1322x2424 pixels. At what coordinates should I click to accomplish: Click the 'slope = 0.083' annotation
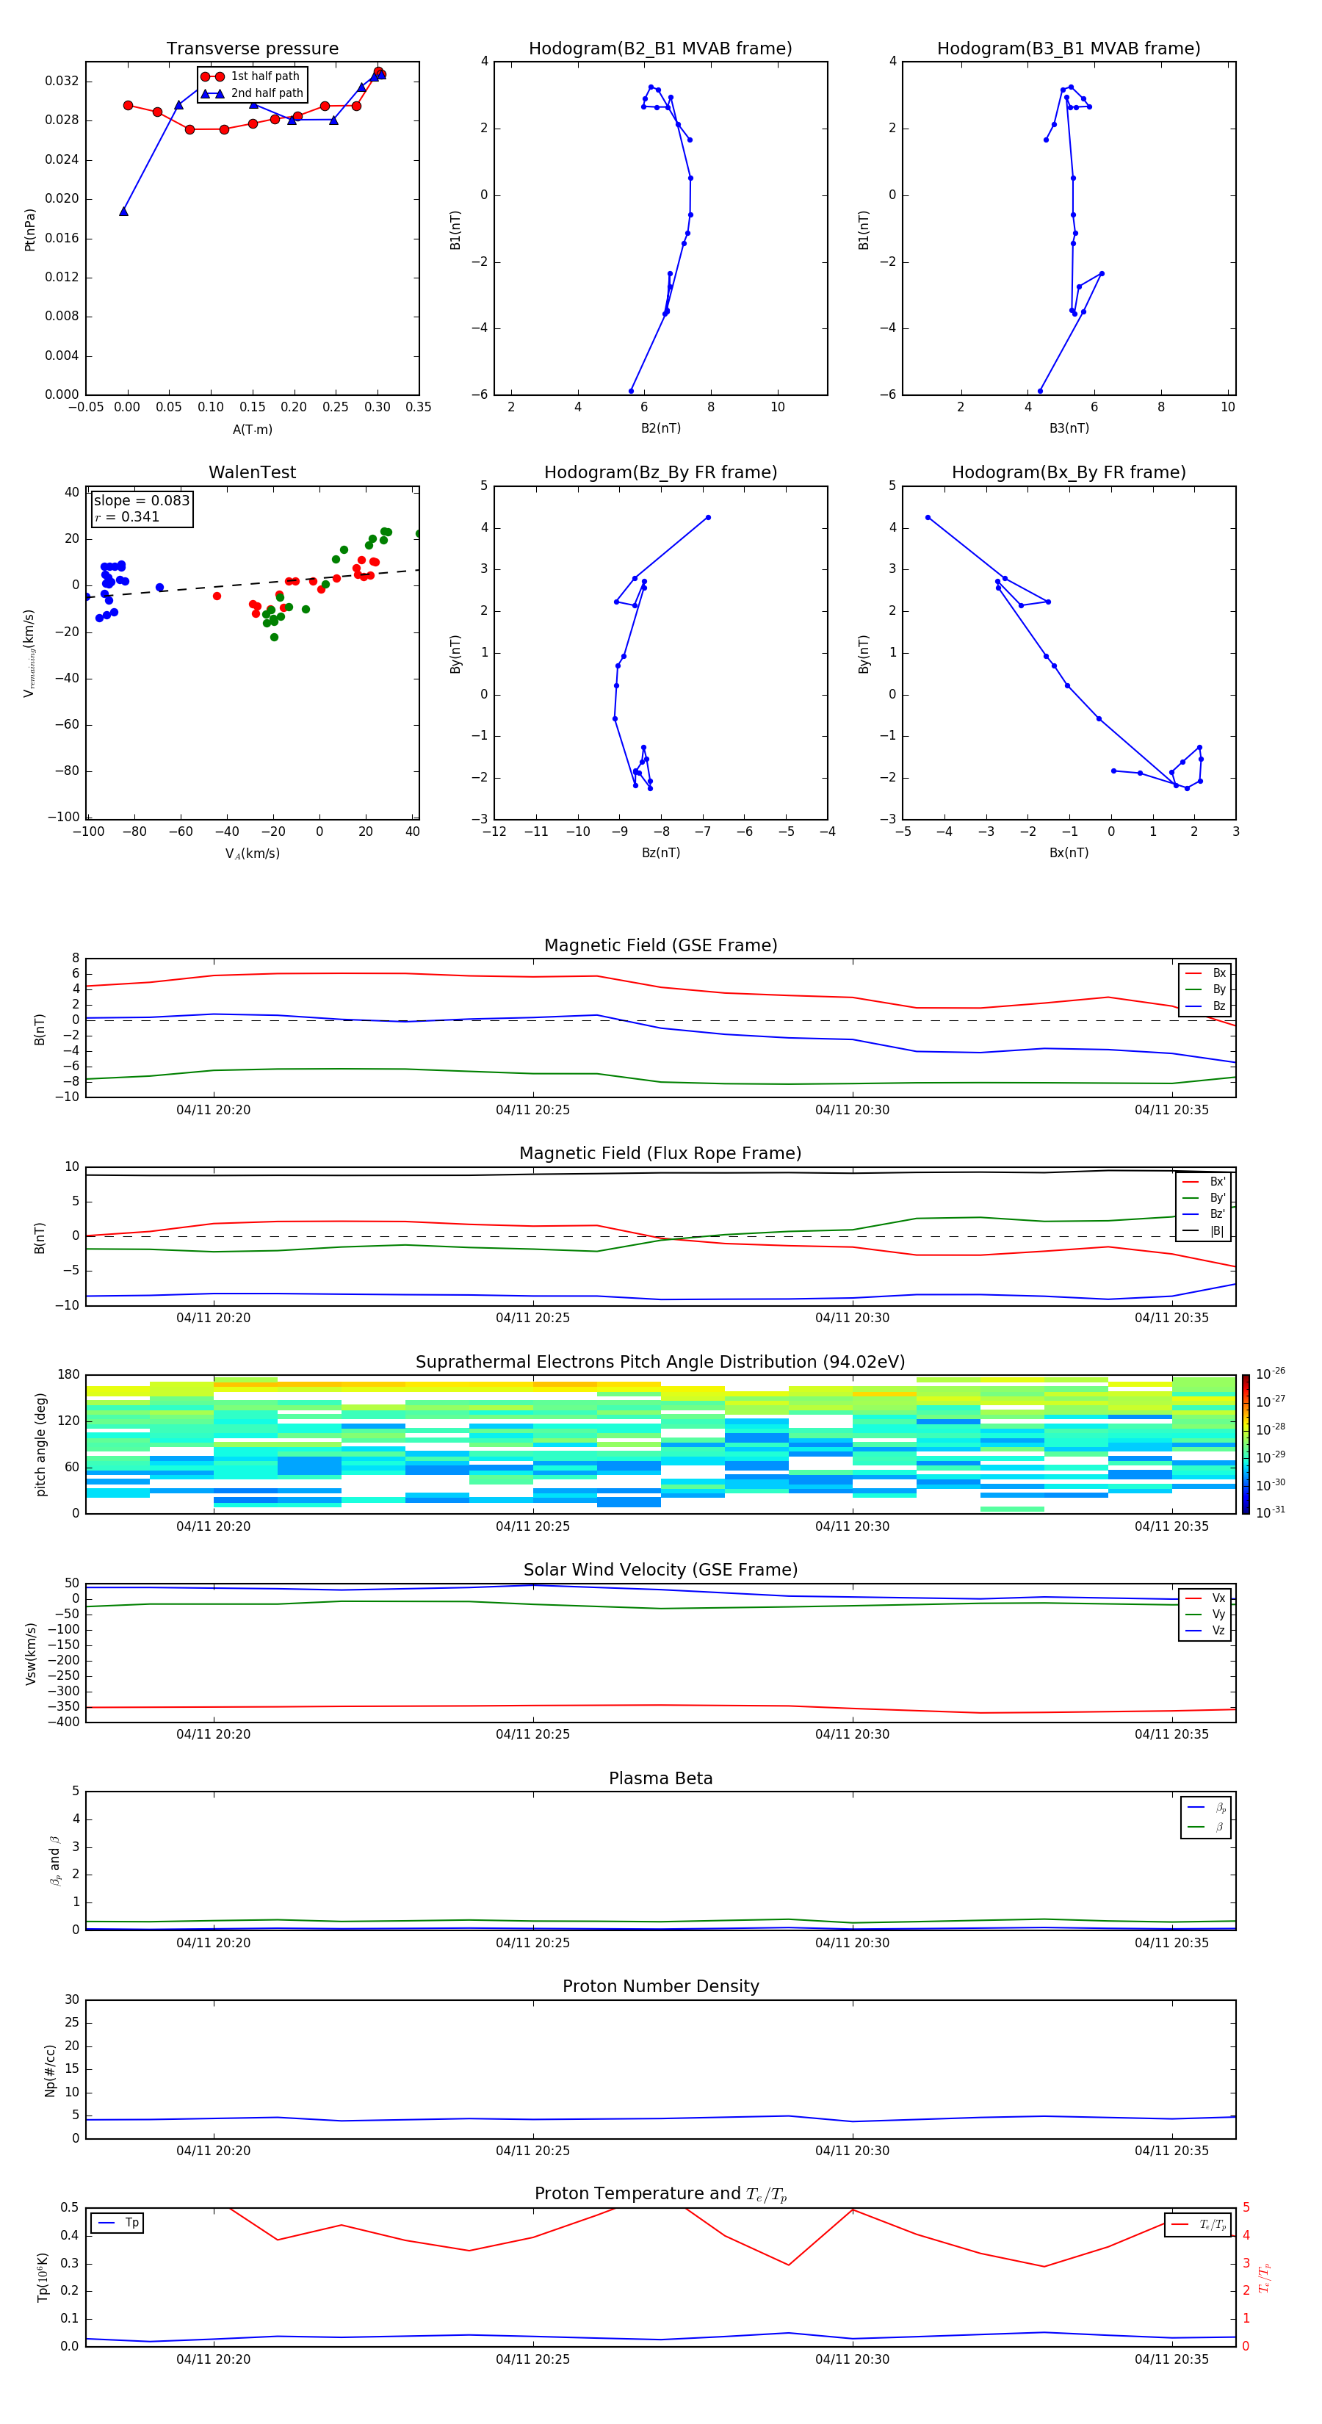(141, 501)
